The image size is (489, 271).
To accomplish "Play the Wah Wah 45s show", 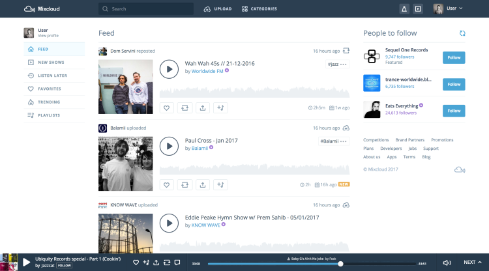I will (x=169, y=69).
